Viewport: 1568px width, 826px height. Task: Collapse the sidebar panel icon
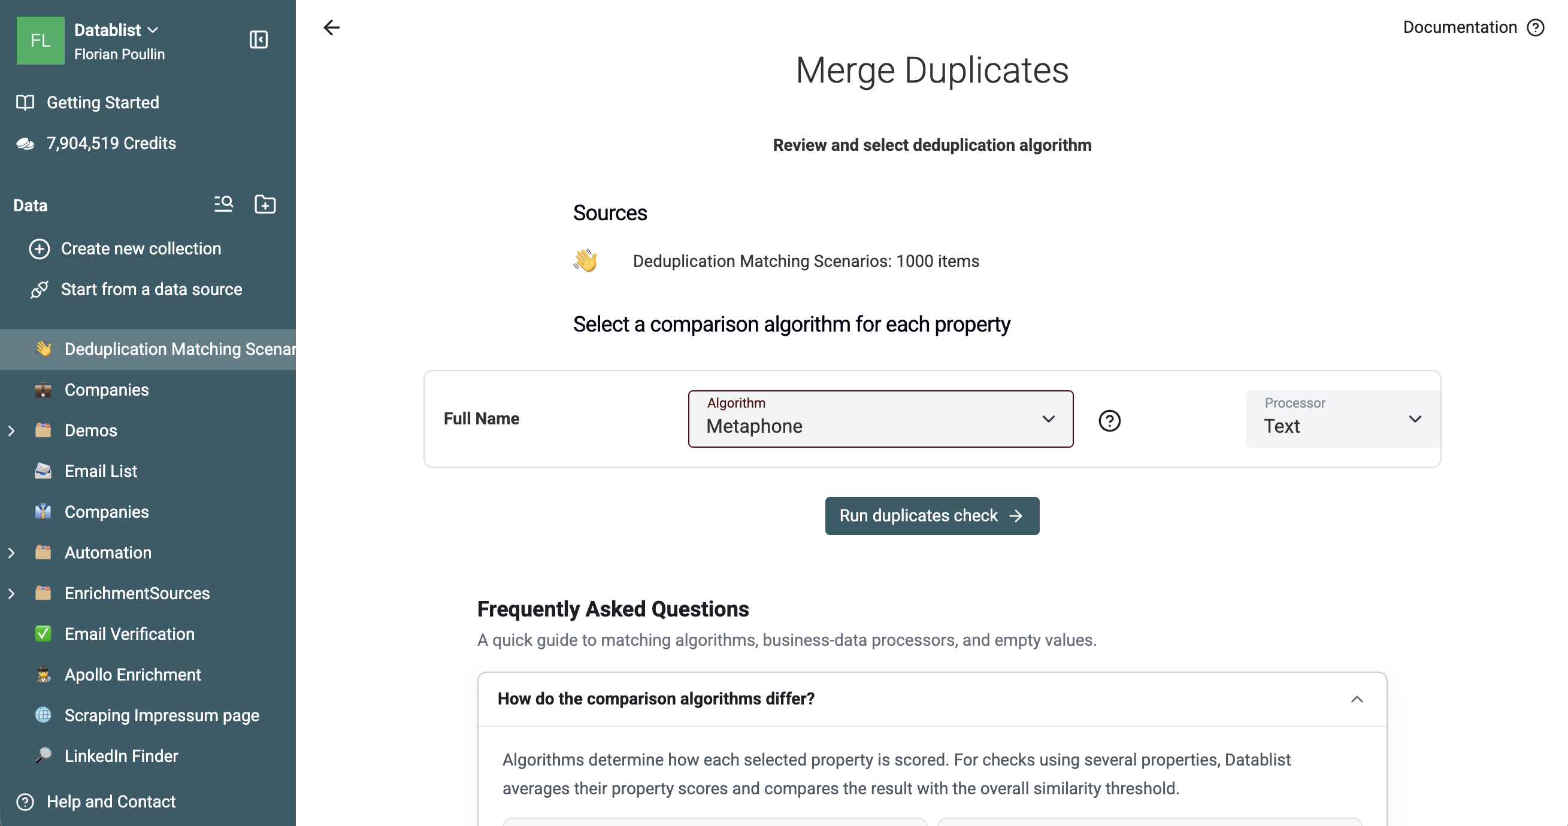point(259,40)
